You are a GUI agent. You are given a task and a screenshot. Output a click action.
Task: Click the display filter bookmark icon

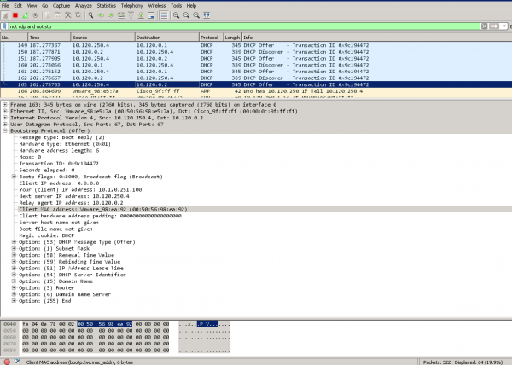tap(5, 26)
